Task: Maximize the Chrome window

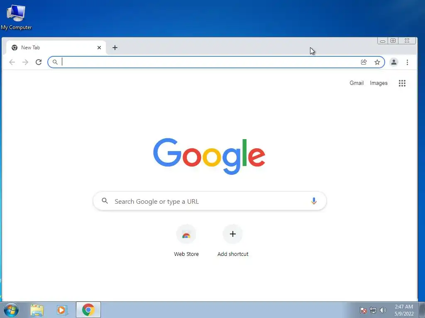Action: [393, 41]
